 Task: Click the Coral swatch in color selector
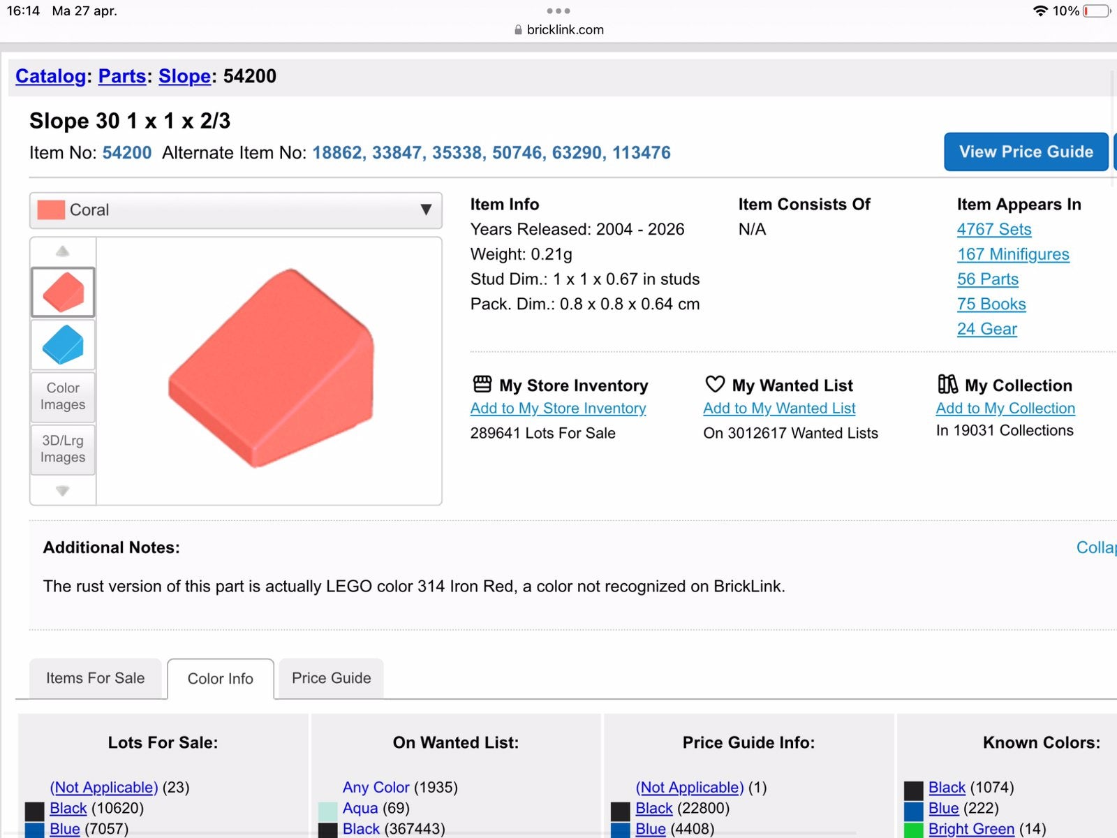(x=51, y=210)
